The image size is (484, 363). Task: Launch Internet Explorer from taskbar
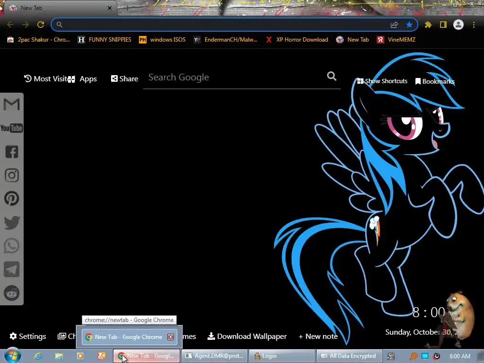tap(38, 356)
